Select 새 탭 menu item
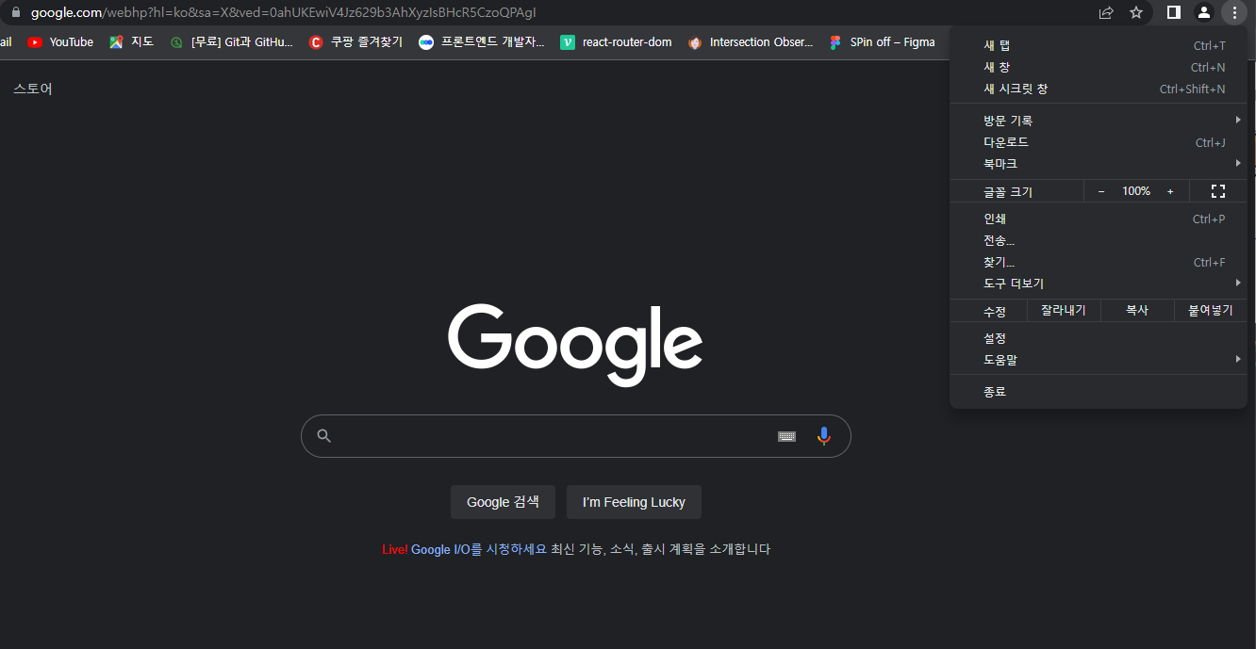The height and width of the screenshot is (649, 1256). [x=1099, y=45]
